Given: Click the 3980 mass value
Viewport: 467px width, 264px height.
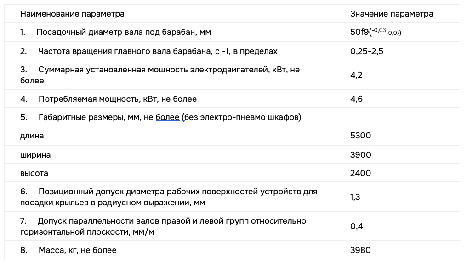Looking at the screenshot, I should [x=360, y=250].
